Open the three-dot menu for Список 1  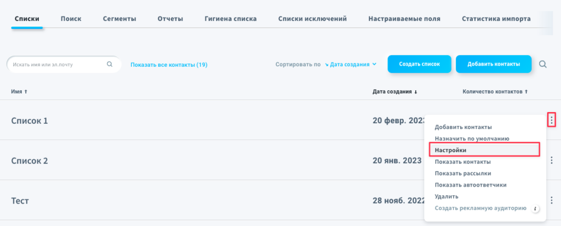coord(552,120)
